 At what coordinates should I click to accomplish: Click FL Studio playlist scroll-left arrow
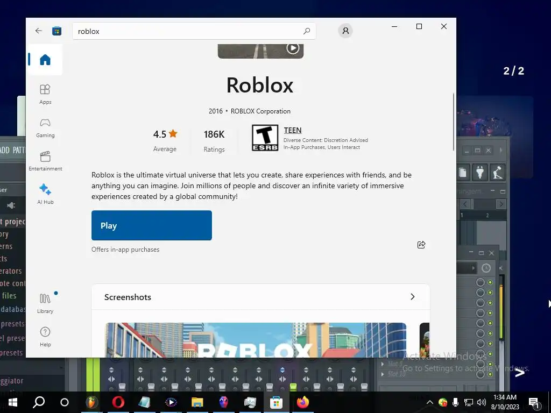(x=465, y=204)
